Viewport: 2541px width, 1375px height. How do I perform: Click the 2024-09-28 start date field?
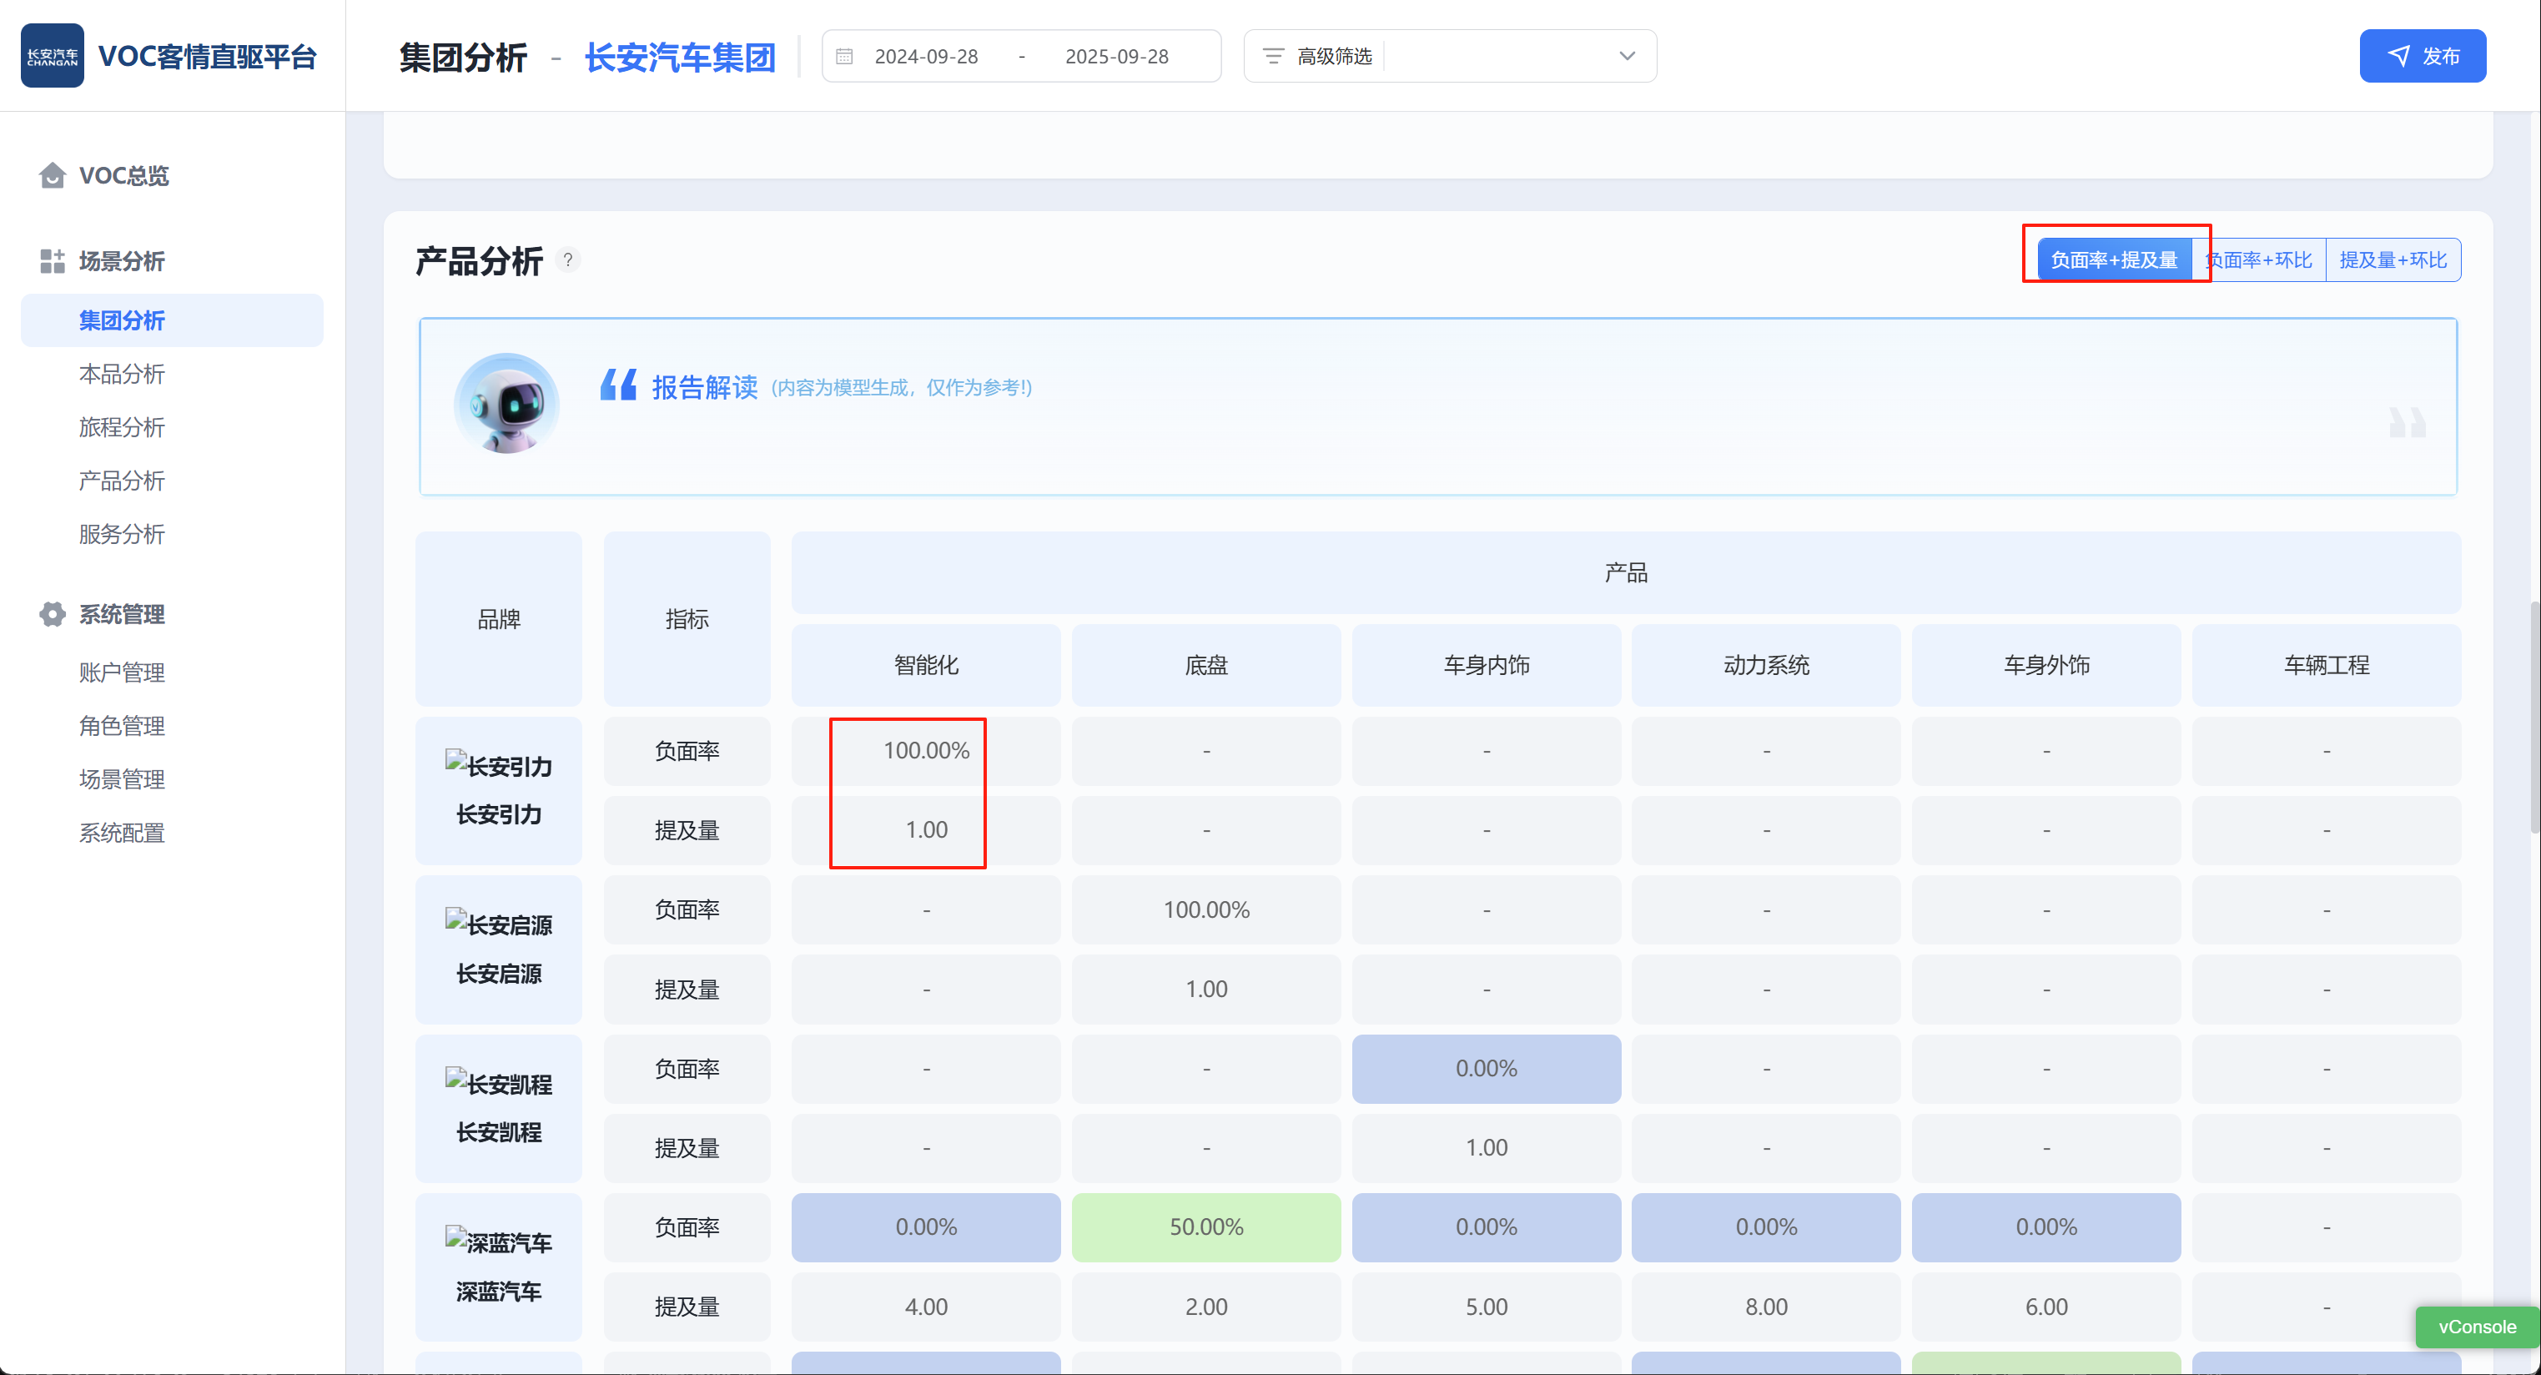tap(926, 58)
